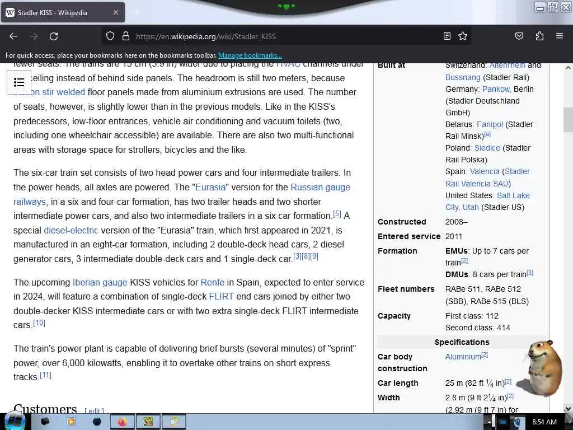
Task: Open Firefox from the taskbar
Action: point(122,422)
